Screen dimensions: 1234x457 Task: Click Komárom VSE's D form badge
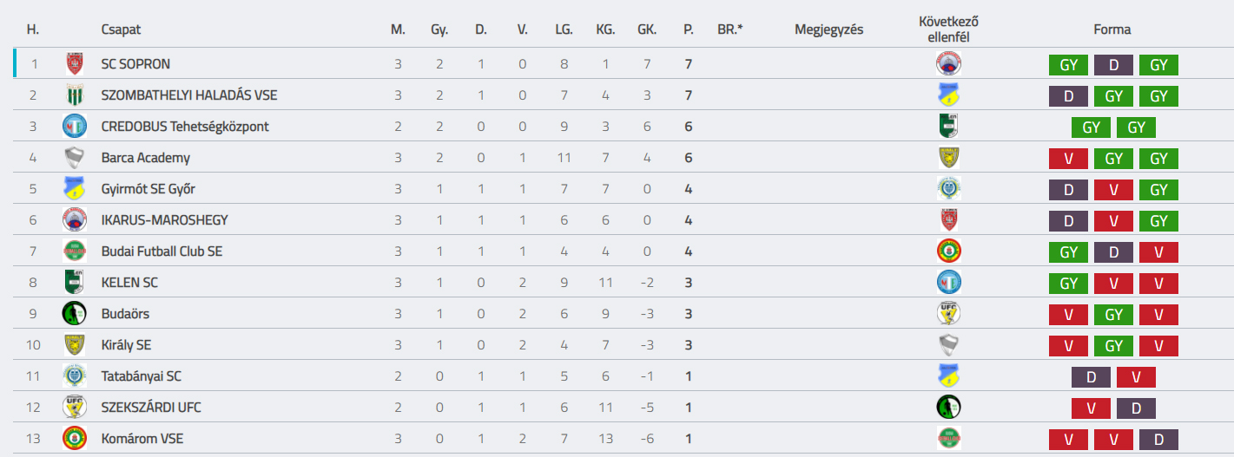(1158, 440)
